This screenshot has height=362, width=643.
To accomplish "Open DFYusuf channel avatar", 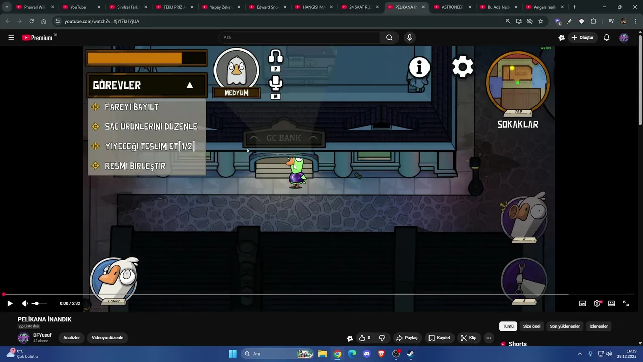I will pos(24,338).
